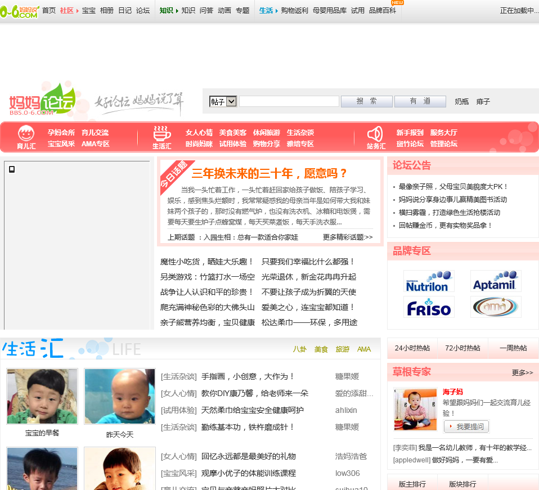Click the 搜索 button
The width and height of the screenshot is (539, 490).
(366, 101)
